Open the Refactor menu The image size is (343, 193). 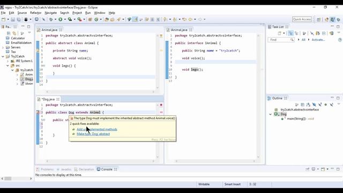click(x=36, y=13)
